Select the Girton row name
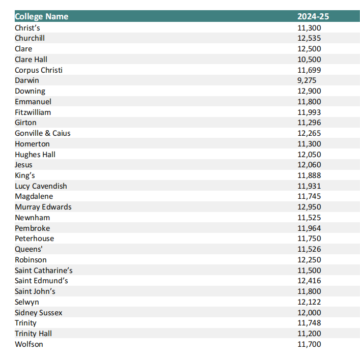Image resolution: width=360 pixels, height=359 pixels. click(x=25, y=123)
